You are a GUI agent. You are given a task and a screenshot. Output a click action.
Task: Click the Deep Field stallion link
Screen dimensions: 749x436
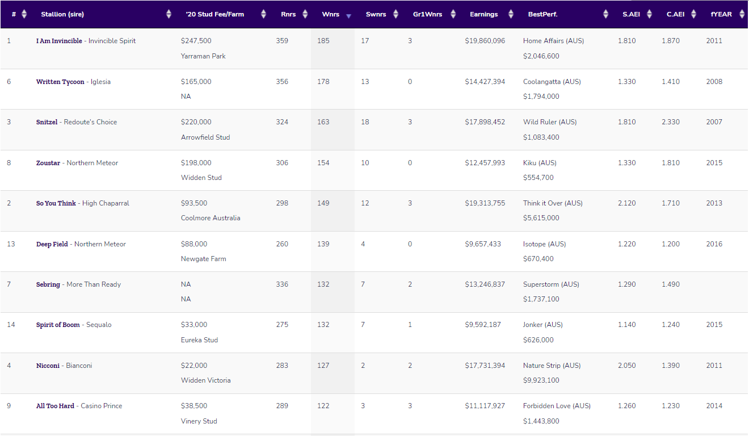(52, 244)
